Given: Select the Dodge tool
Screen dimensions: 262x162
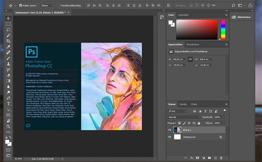Looking at the screenshot, I should (8, 92).
